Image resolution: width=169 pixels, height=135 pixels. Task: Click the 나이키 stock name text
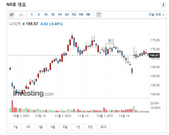pyautogui.click(x=15, y=24)
